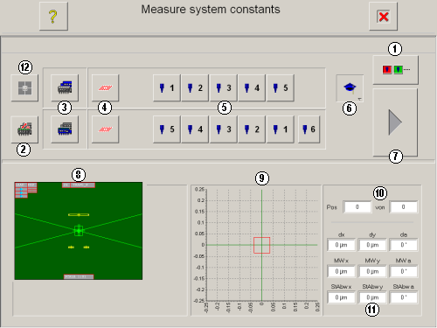Viewport: 437px width, 328px height.
Task: Select nozzle 2 button in the lower row
Action: pyautogui.click(x=252, y=129)
